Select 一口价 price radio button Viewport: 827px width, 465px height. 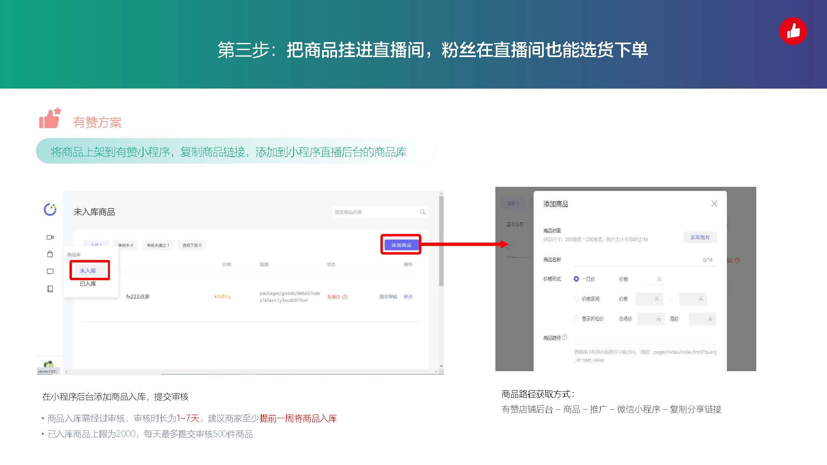click(x=576, y=279)
